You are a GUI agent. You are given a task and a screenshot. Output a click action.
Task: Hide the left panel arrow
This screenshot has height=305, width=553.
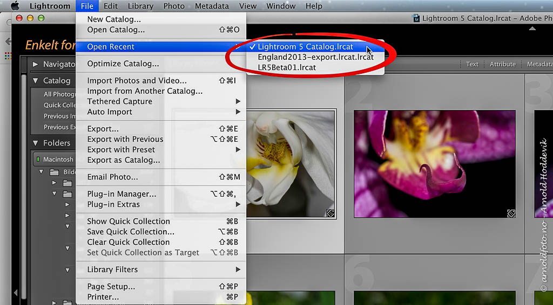(x=16, y=292)
